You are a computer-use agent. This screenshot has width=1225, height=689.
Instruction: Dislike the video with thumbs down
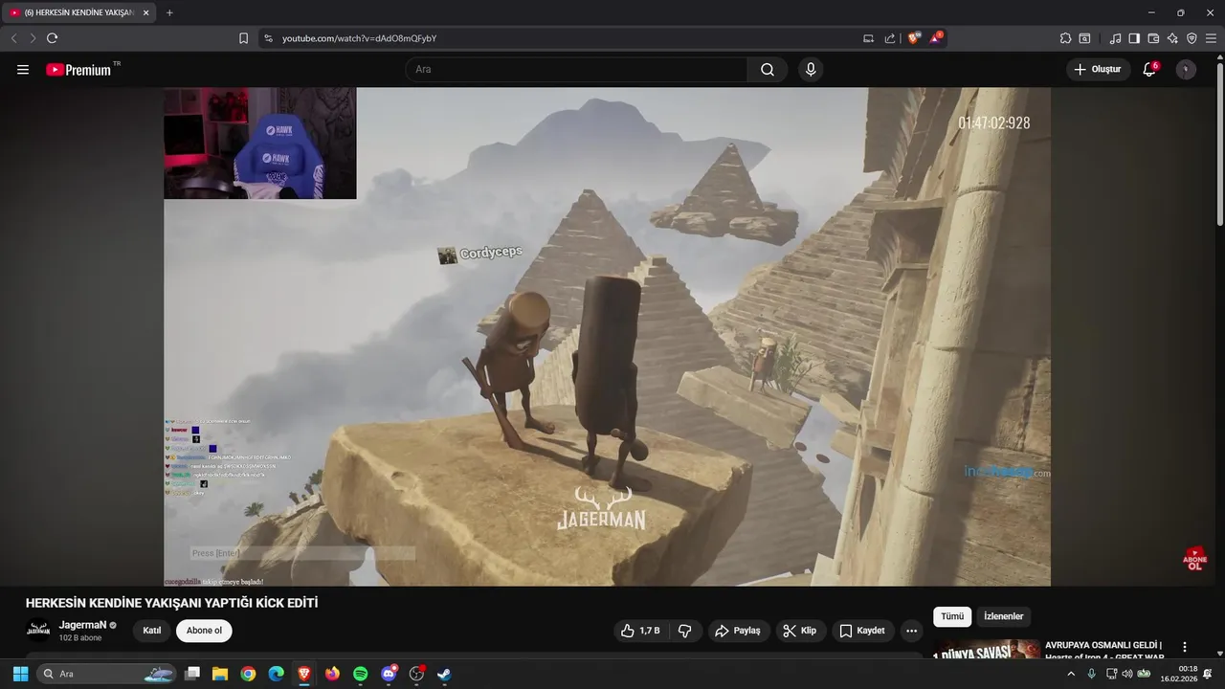tap(685, 631)
